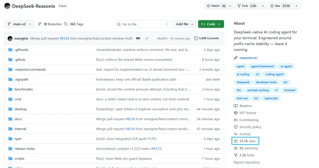Click the commits history clock icon
The image size is (319, 168).
pos(196,38)
